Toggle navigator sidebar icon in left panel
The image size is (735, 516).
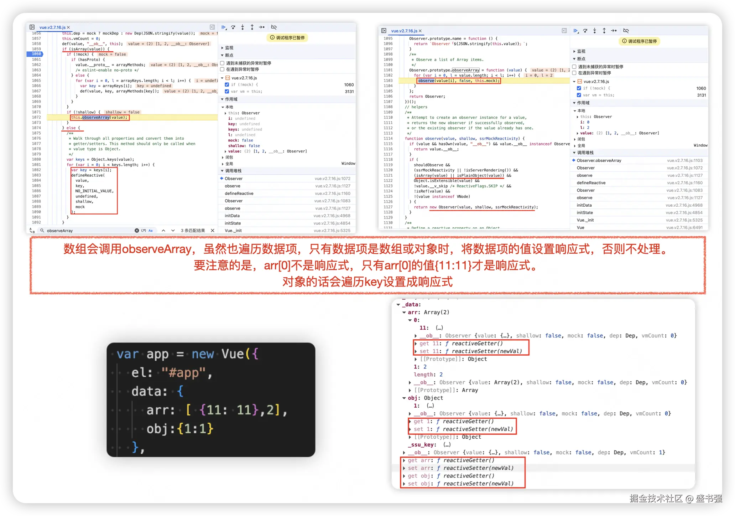pos(32,27)
